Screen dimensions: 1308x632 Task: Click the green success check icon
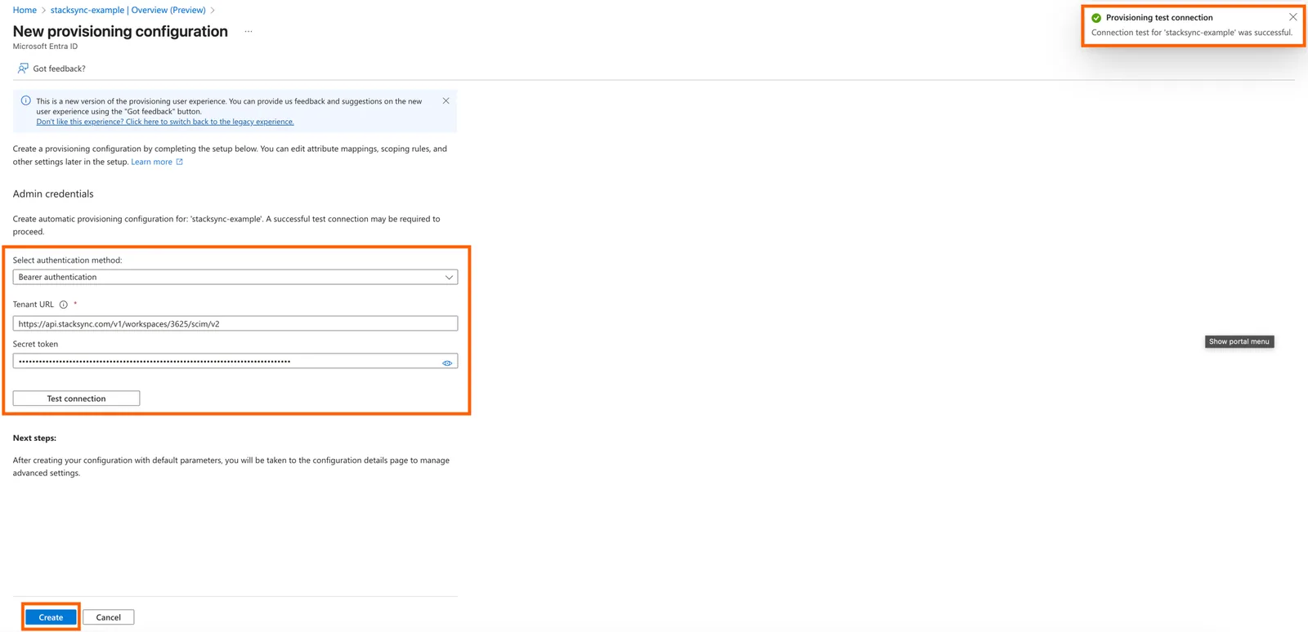(x=1096, y=18)
